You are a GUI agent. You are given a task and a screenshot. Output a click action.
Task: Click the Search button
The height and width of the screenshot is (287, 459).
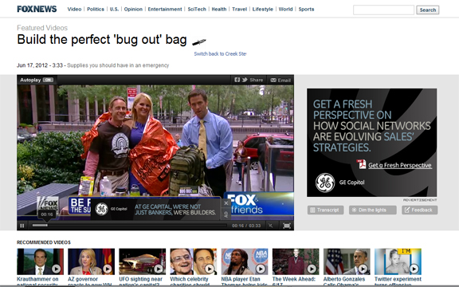click(428, 10)
